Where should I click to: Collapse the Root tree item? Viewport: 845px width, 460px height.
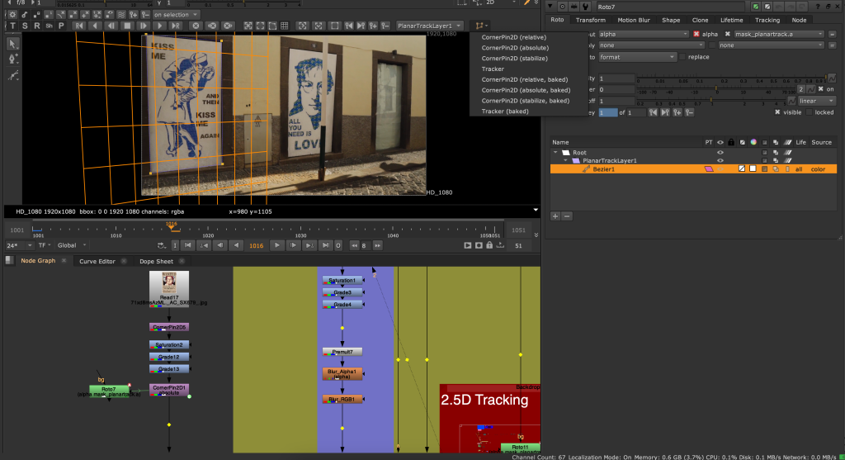555,153
